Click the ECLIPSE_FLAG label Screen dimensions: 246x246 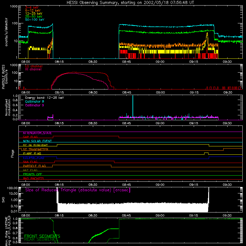(x=34, y=158)
